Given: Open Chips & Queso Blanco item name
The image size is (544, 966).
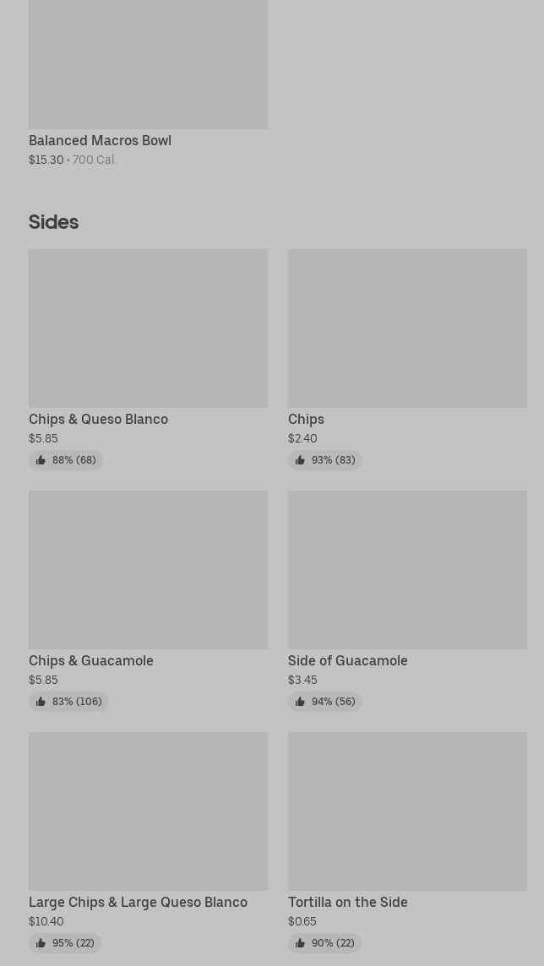Looking at the screenshot, I should click(98, 420).
